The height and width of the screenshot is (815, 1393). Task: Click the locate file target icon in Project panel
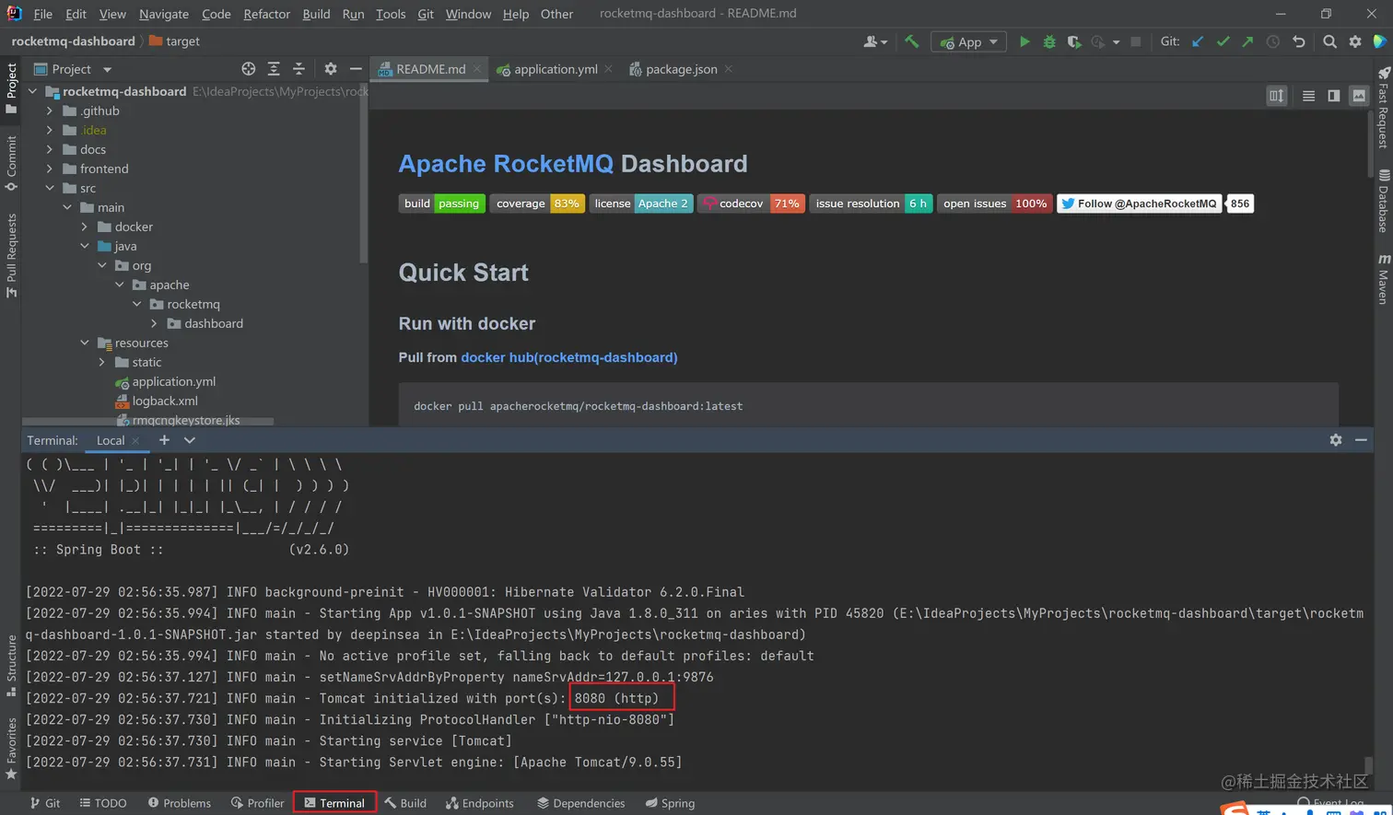coord(248,69)
